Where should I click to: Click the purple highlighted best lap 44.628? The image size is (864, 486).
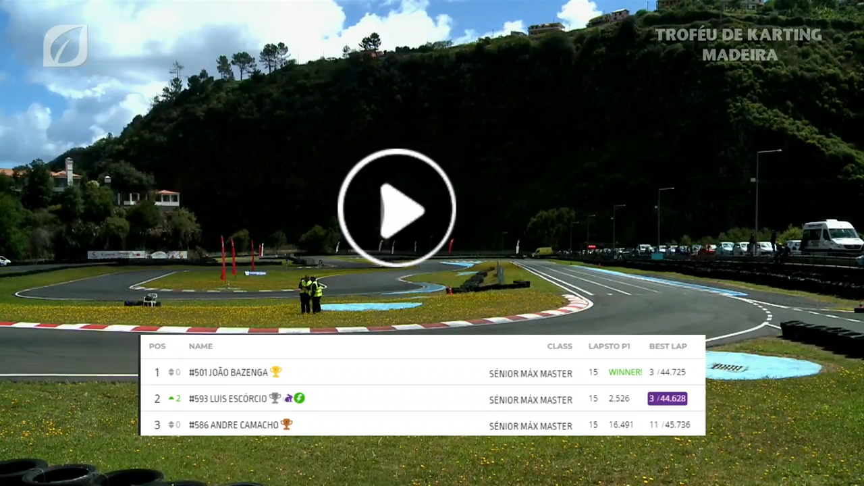pyautogui.click(x=668, y=398)
